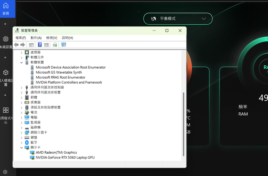The width and height of the screenshot is (268, 176).
Task: Click scan for hardware changes monitor icon
Action: pyautogui.click(x=64, y=45)
